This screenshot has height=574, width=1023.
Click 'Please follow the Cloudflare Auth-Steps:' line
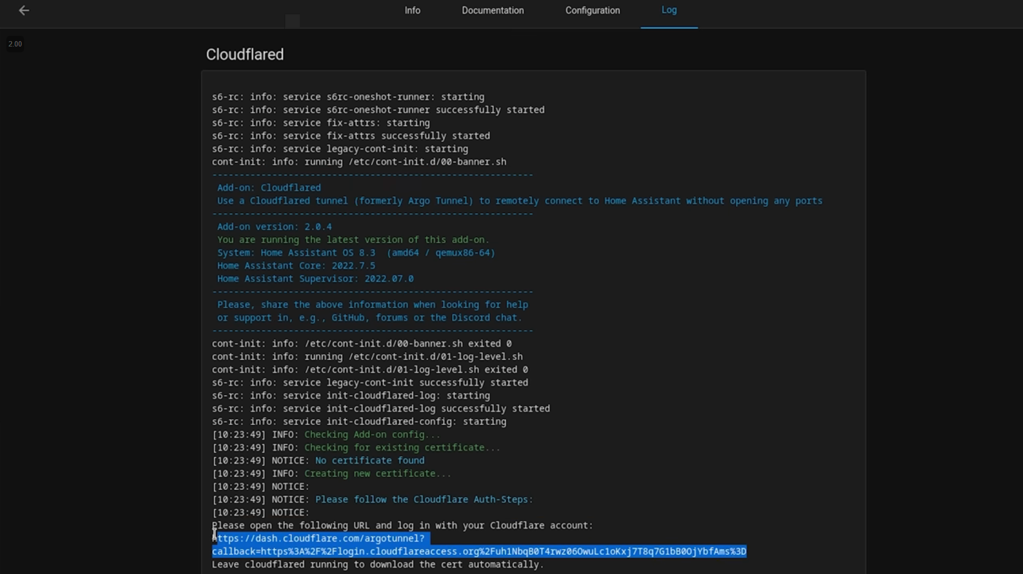[373, 499]
